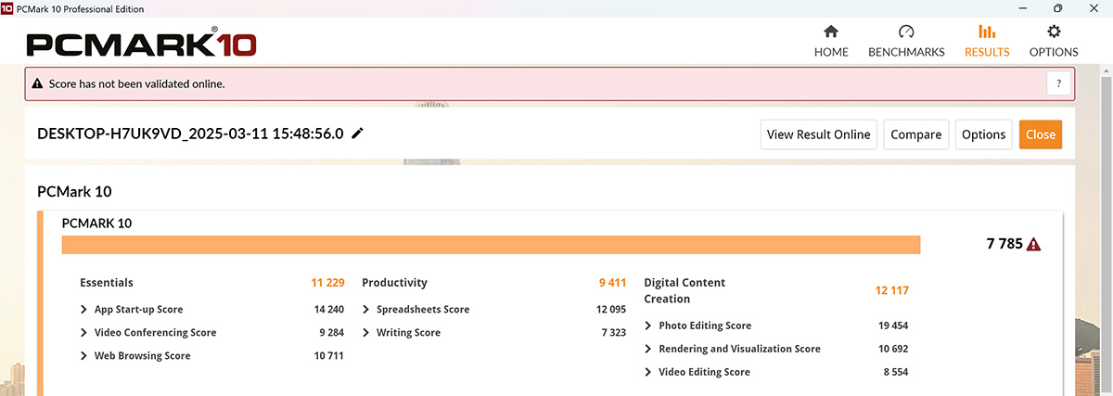Click the warning triangle next to 7 785

[1034, 245]
